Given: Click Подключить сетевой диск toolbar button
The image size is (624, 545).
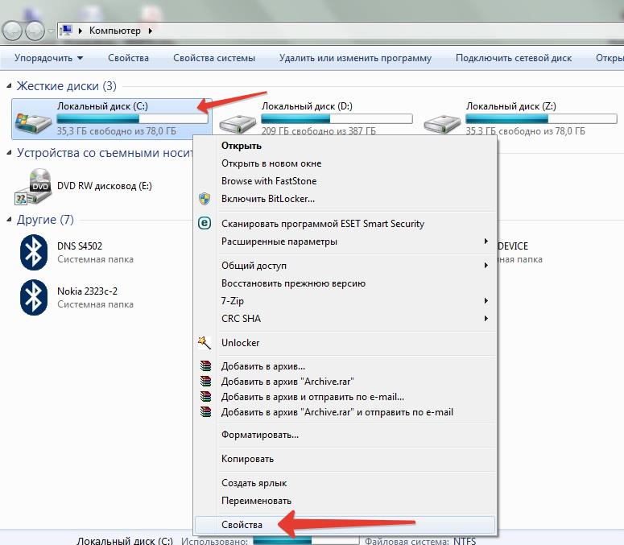Looking at the screenshot, I should point(513,58).
